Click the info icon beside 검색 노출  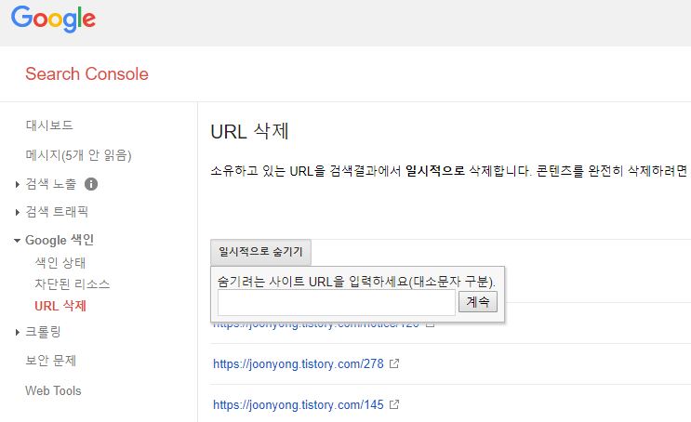(x=91, y=184)
